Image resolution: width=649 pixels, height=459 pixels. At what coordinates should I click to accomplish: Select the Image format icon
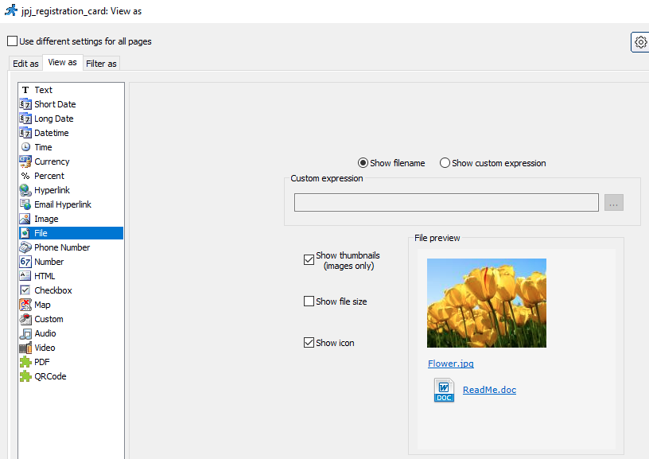click(25, 219)
